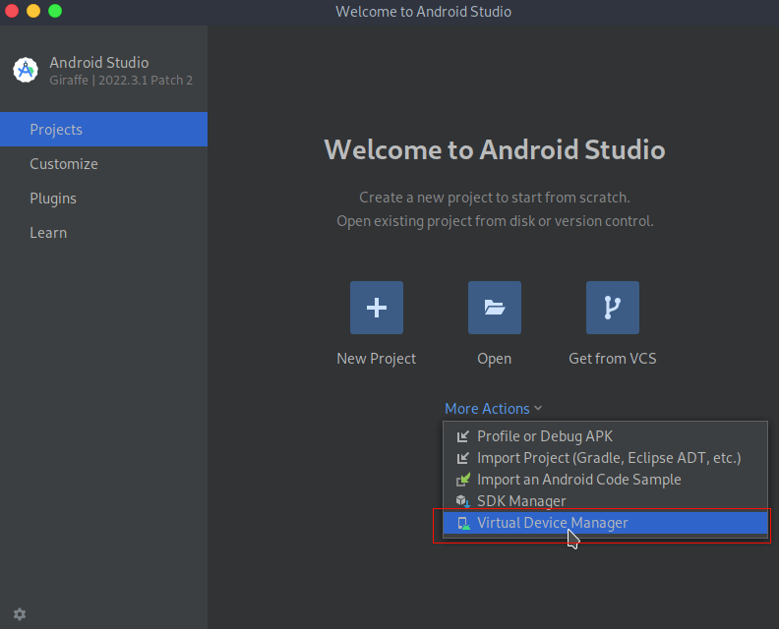Click the Android Studio logo icon
Screen dimensions: 779x629
click(26, 70)
